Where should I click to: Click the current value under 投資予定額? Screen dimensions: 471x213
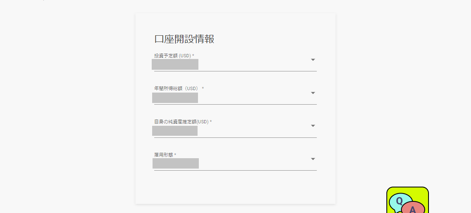[x=175, y=64]
